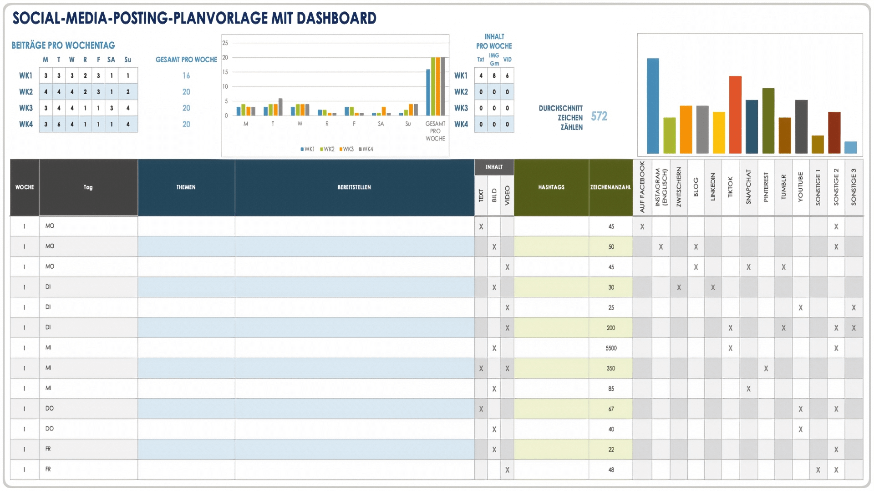Screen dimensions: 874x491
Task: Select the VIDEO sub-column header
Action: coord(507,195)
